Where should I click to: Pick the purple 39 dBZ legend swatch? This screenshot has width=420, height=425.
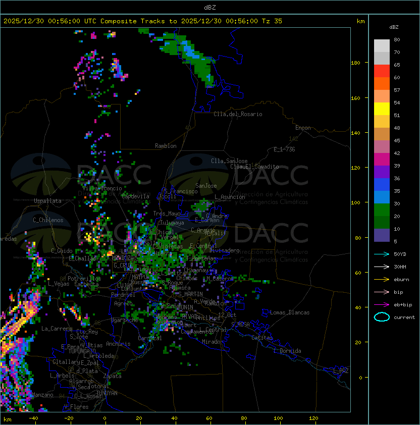(x=382, y=172)
